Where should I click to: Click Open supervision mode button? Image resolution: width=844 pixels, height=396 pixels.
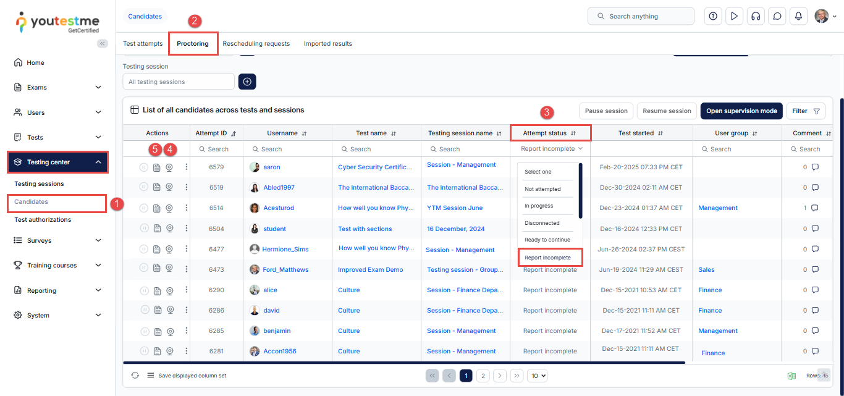pyautogui.click(x=741, y=111)
